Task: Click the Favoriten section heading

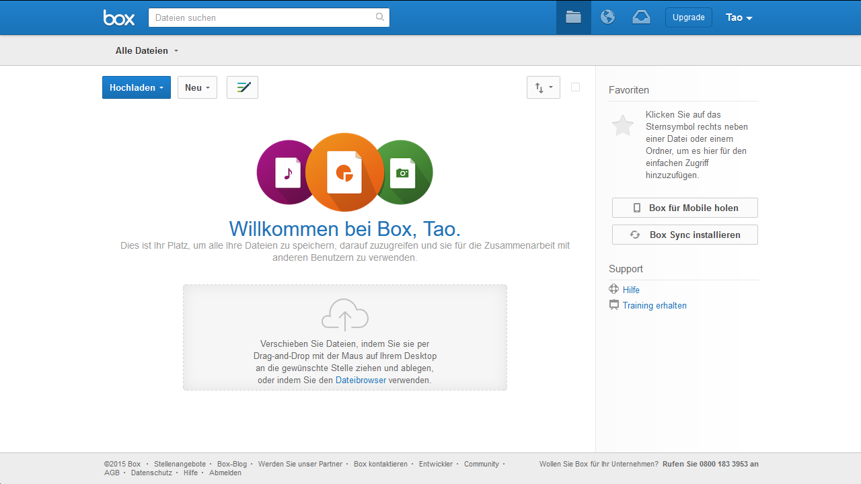Action: click(629, 90)
